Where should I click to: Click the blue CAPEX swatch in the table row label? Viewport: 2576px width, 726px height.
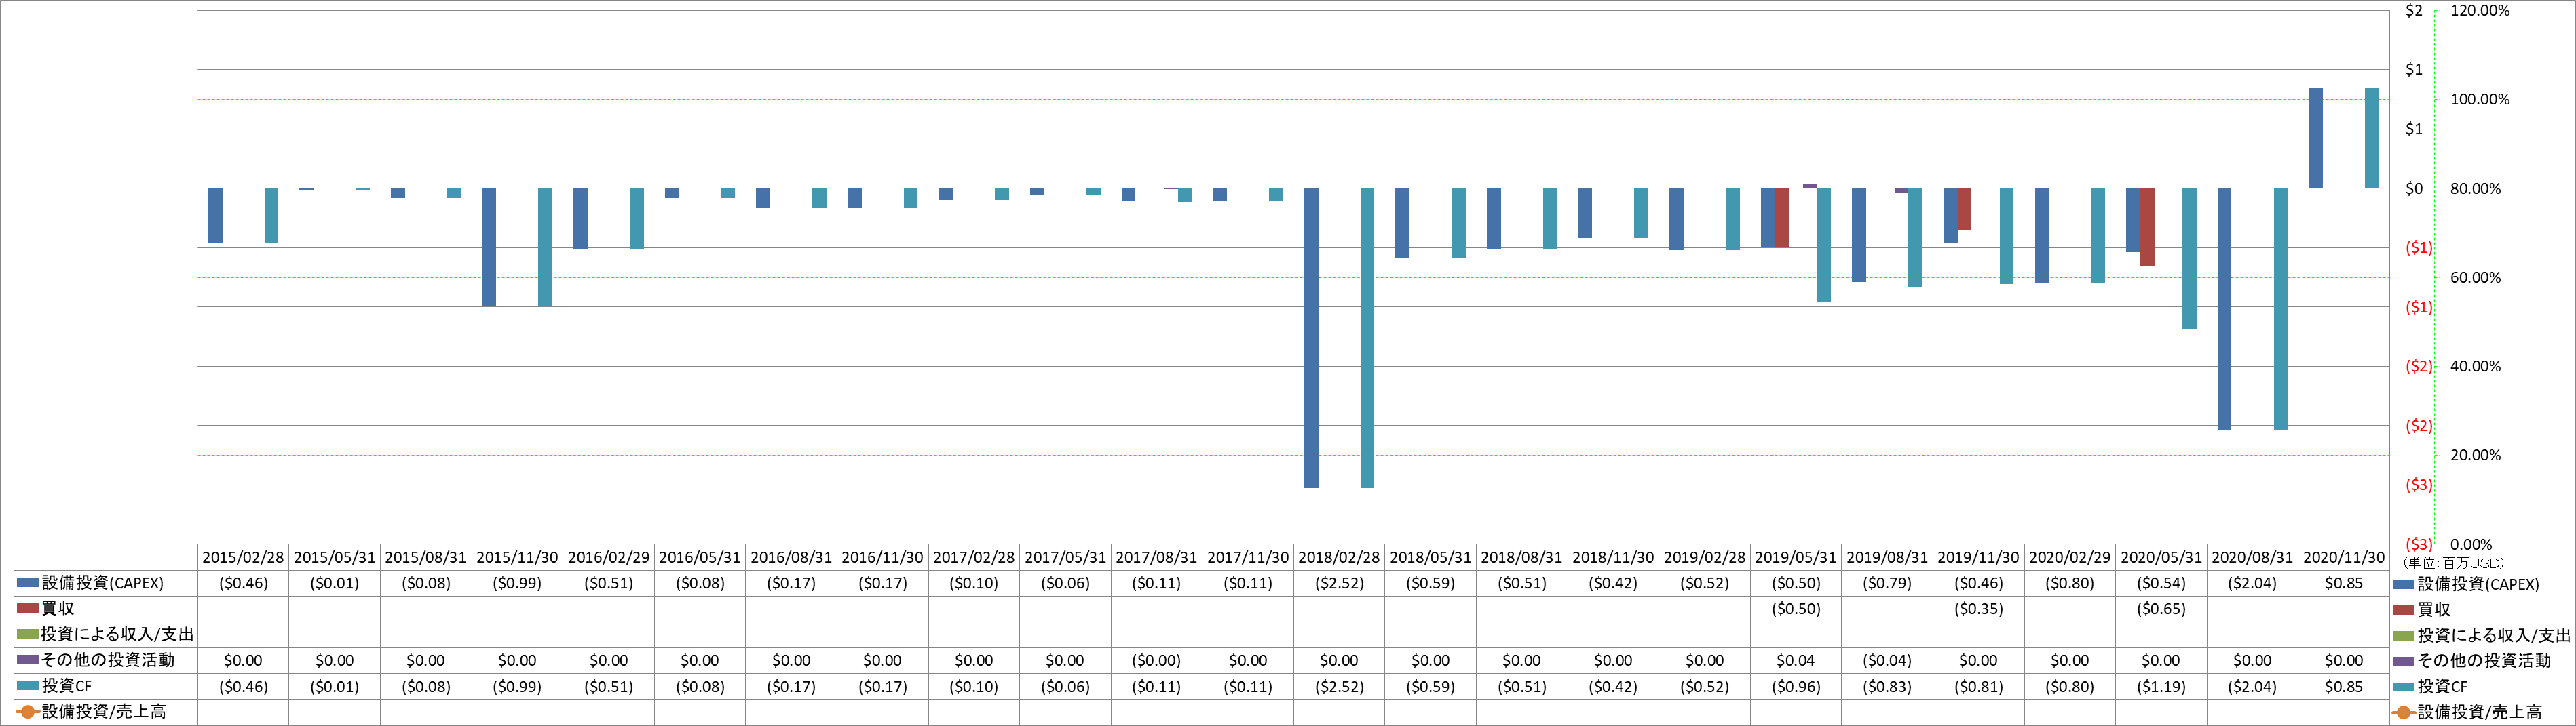pos(28,582)
